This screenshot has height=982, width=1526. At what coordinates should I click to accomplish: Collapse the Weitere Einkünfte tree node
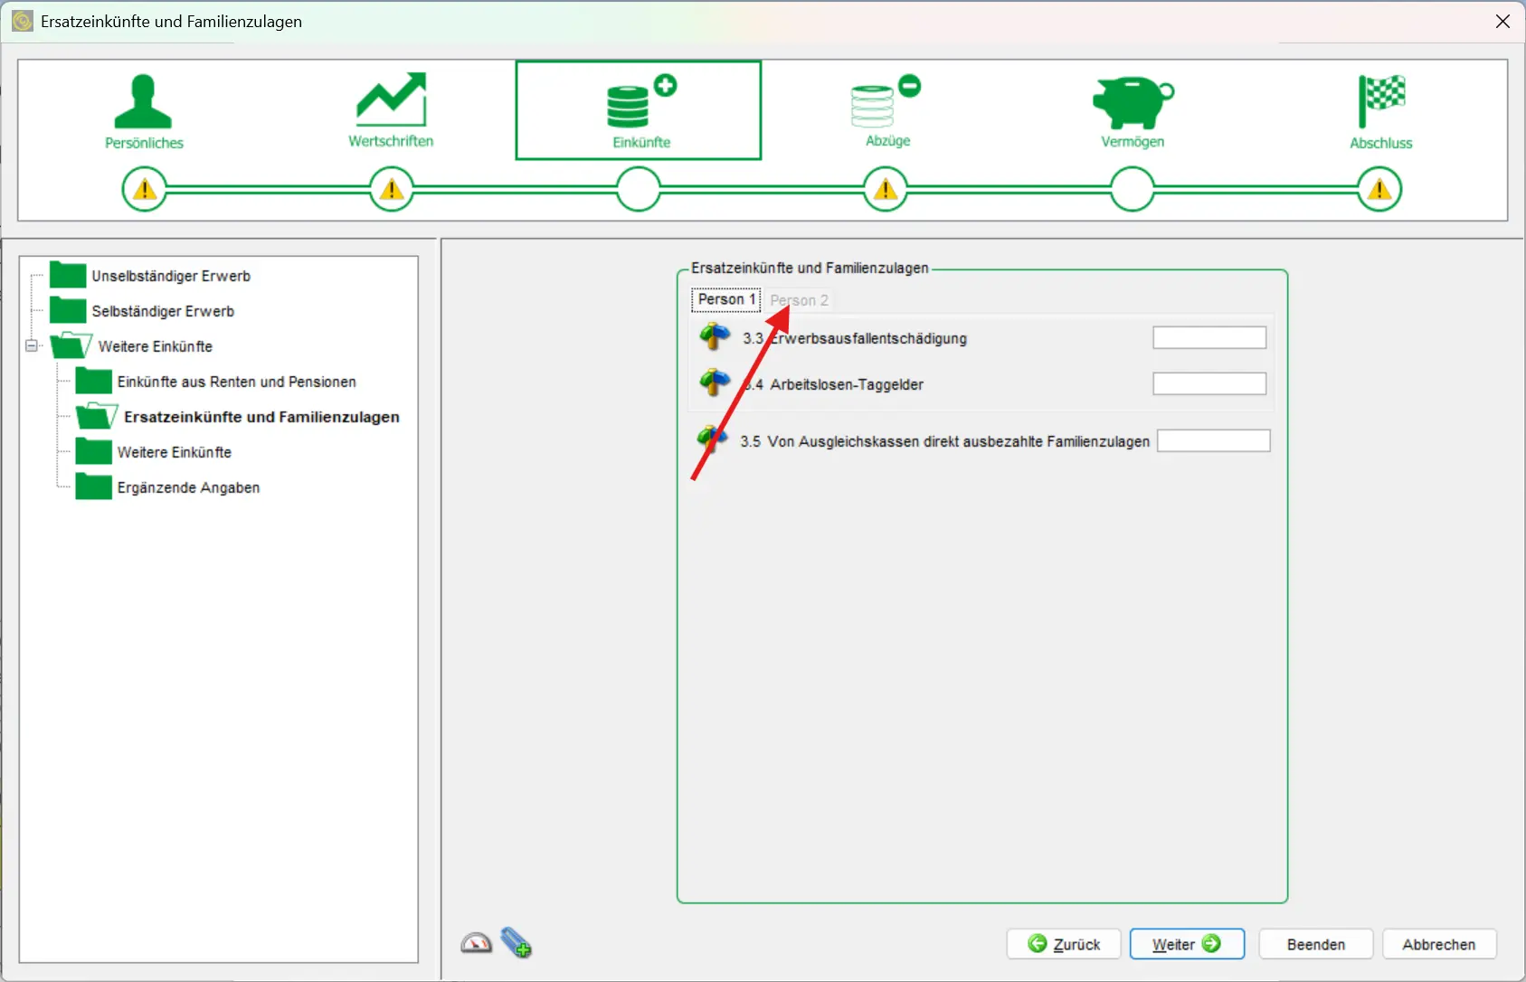click(32, 345)
